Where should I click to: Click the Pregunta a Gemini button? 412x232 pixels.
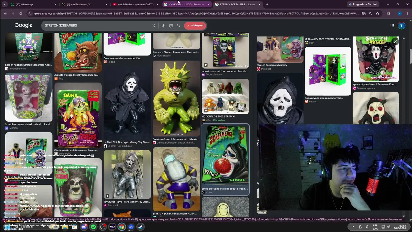click(362, 4)
